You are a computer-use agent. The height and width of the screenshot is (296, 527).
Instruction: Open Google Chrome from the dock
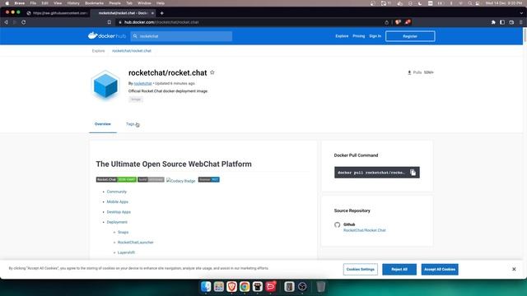(245, 287)
